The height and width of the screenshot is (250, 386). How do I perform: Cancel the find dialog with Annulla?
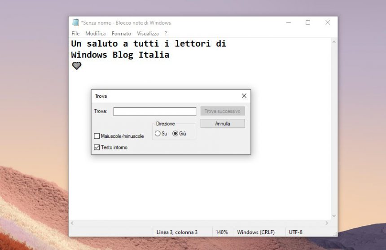click(x=223, y=123)
